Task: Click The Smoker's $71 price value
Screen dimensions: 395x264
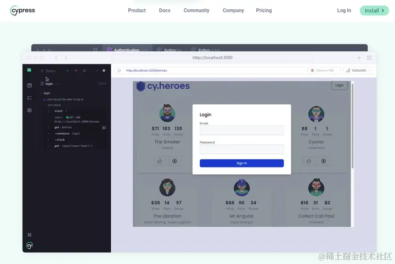Action: [x=155, y=129]
